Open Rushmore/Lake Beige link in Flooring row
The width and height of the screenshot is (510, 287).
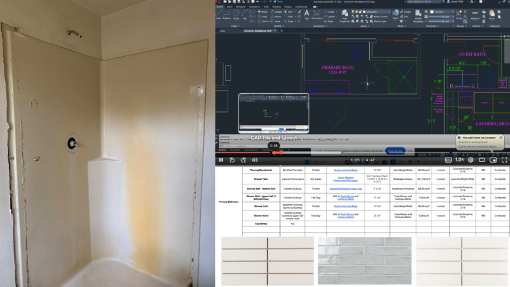pyautogui.click(x=346, y=170)
